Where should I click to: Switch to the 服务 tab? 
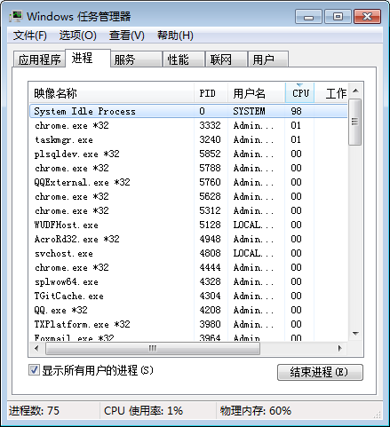136,59
